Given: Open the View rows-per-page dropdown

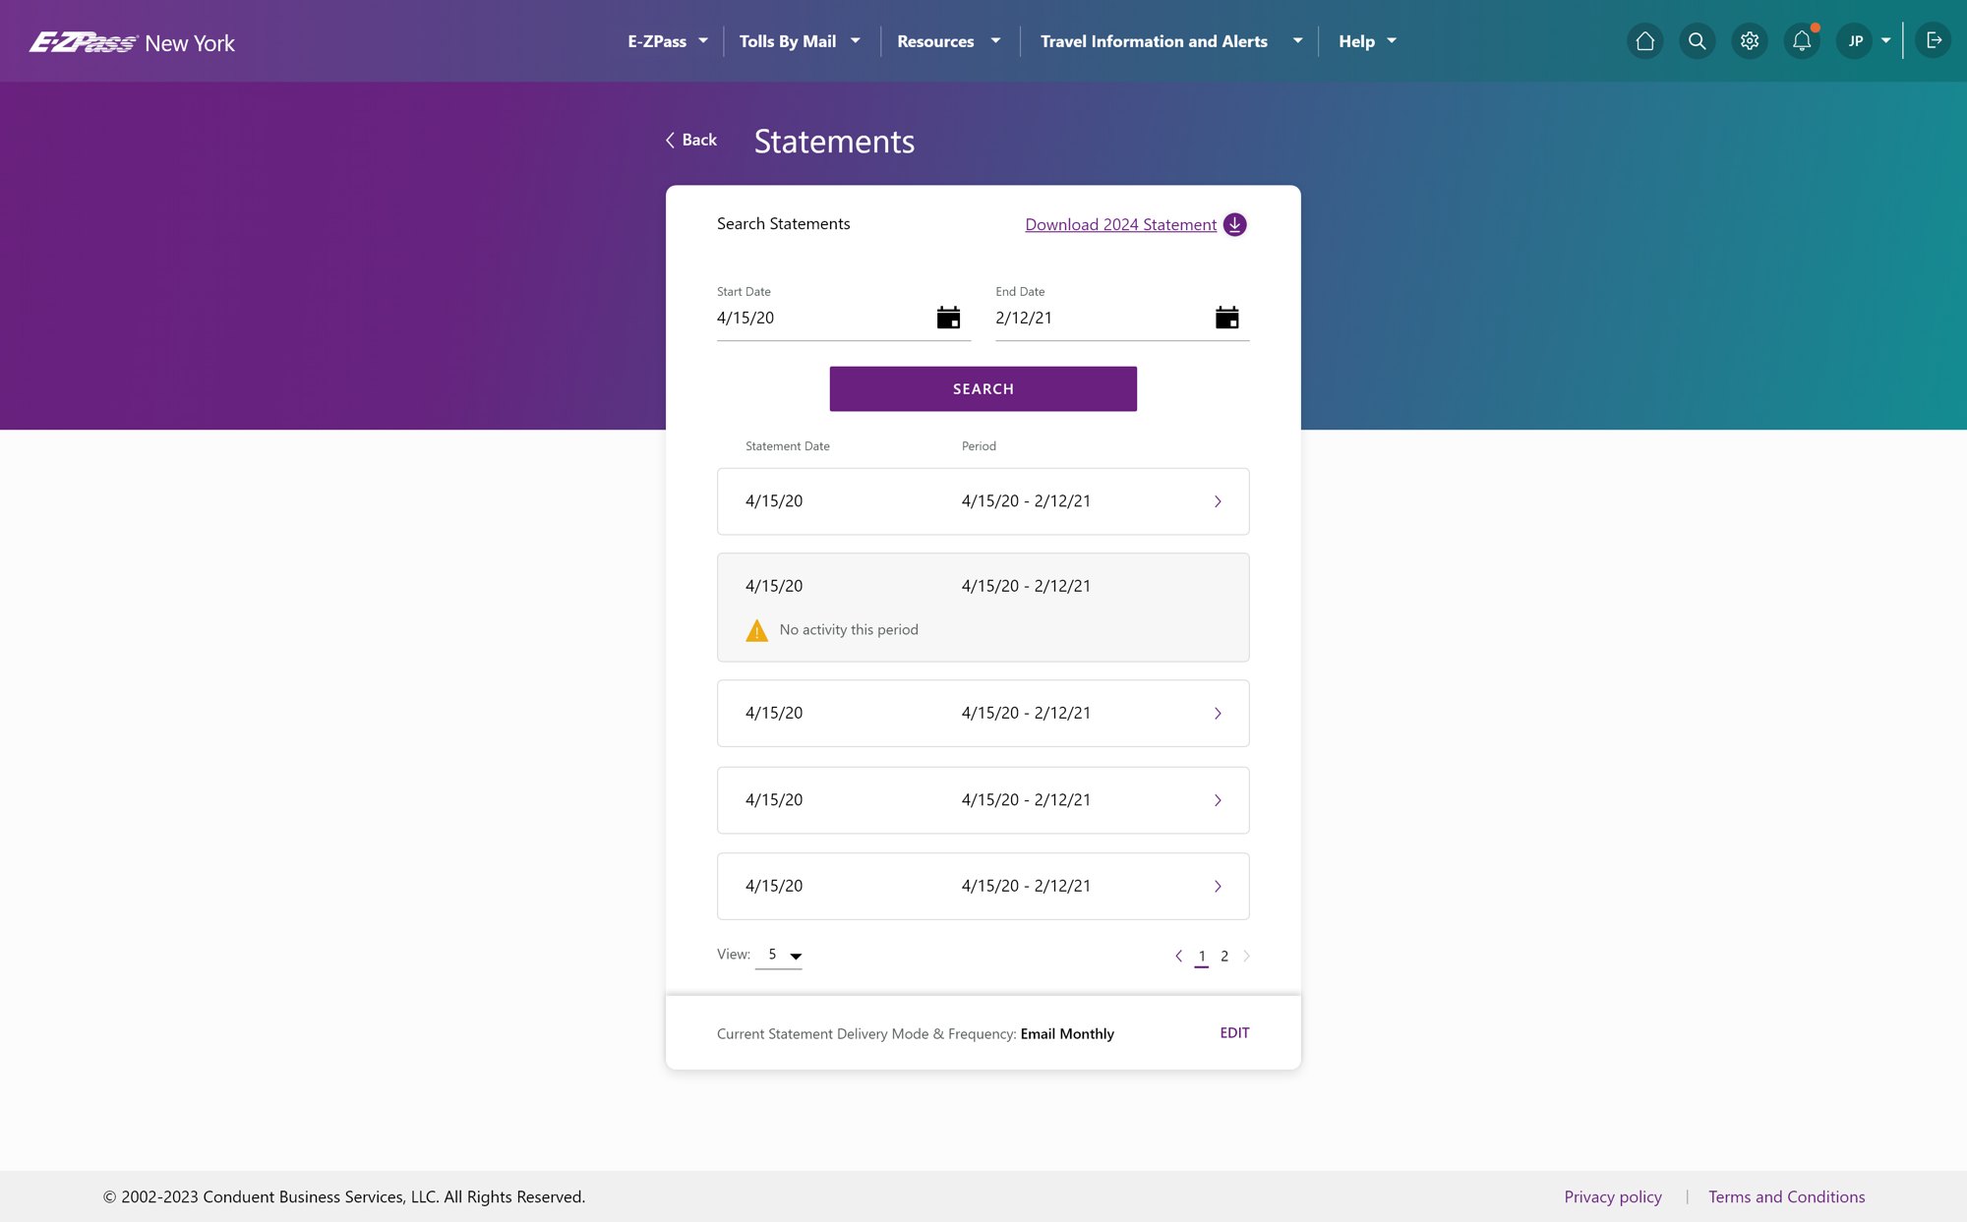Looking at the screenshot, I should point(779,955).
